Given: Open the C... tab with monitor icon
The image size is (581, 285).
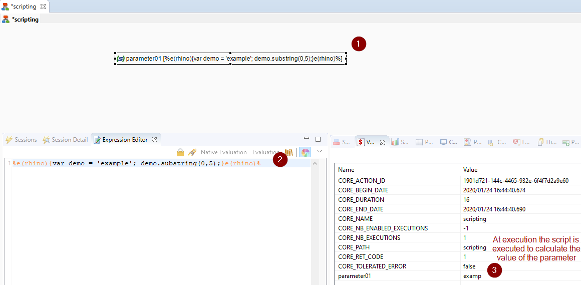Looking at the screenshot, I should coord(449,142).
